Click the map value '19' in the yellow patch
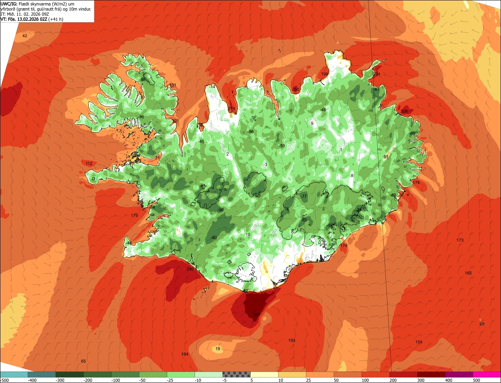The height and width of the screenshot is (383, 501). 218,349
